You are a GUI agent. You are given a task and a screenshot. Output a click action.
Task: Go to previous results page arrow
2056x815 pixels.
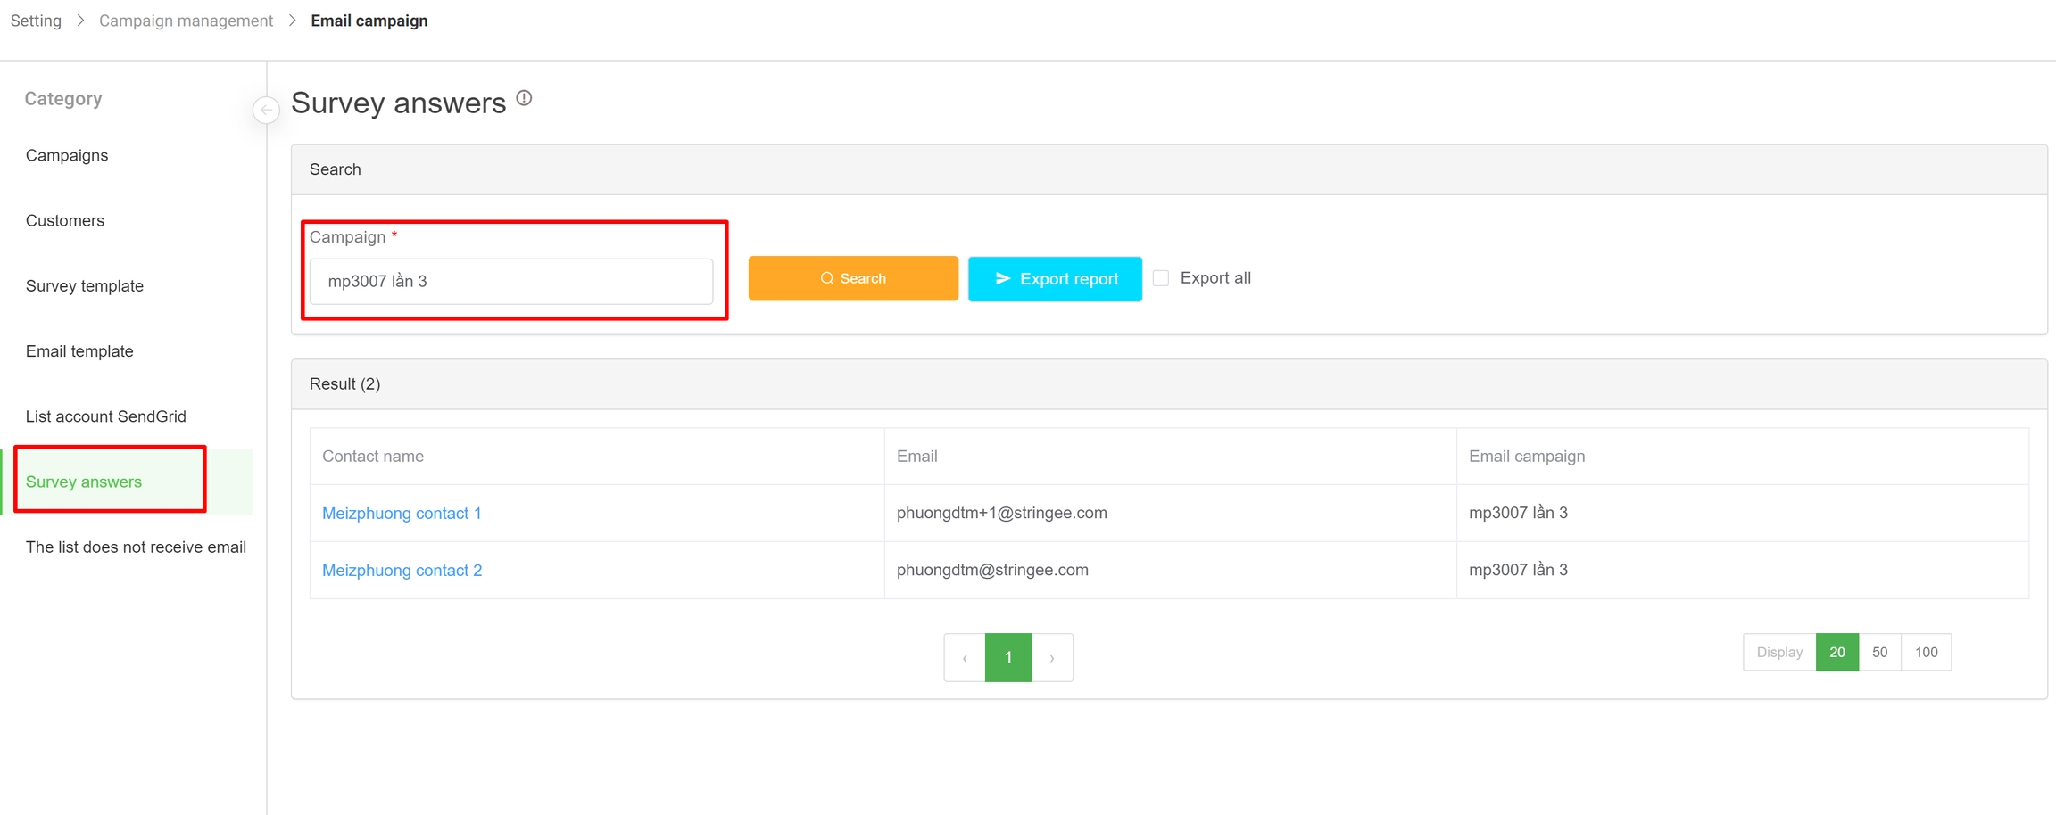[x=965, y=658]
